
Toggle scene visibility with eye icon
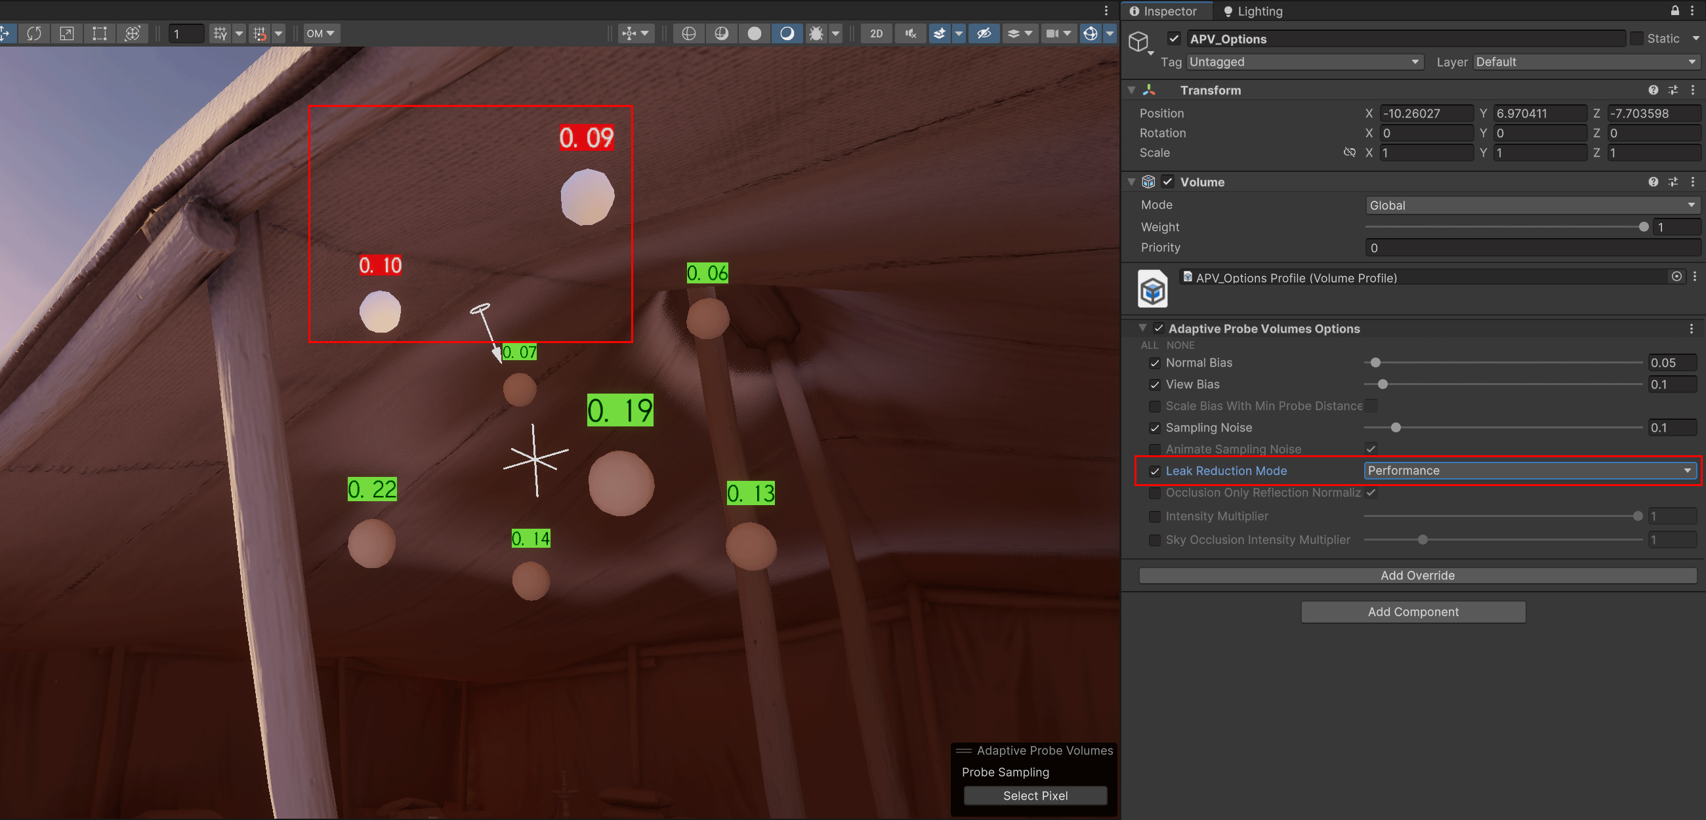pyautogui.click(x=984, y=33)
